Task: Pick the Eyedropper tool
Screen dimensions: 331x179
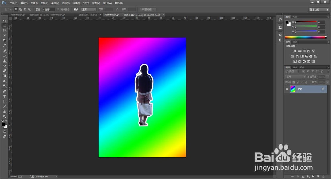Action: 5,45
